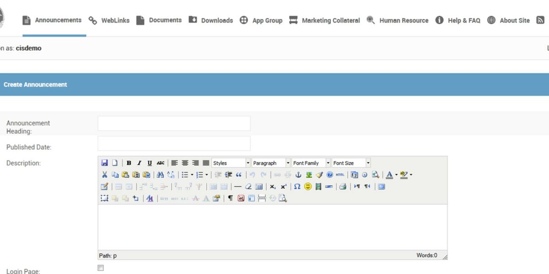
Task: Apply bold formatting in the editor
Action: pos(129,163)
